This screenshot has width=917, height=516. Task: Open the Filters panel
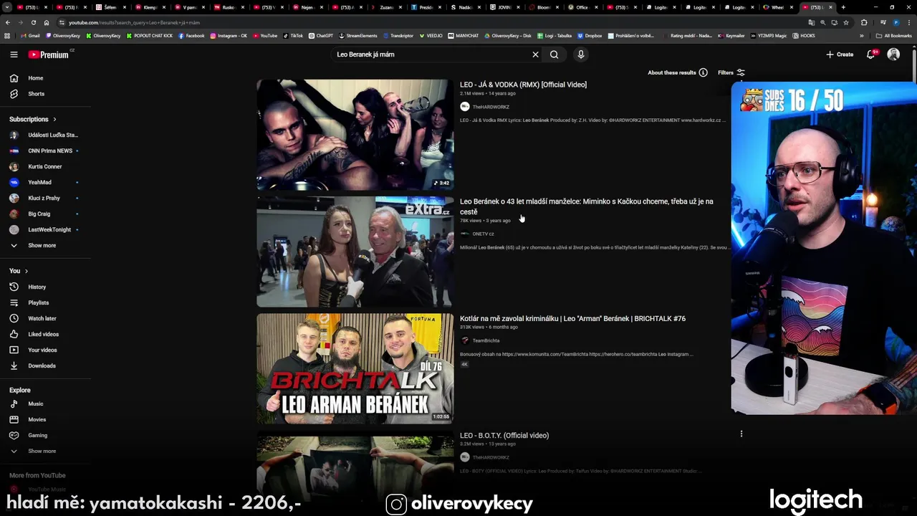pos(731,72)
